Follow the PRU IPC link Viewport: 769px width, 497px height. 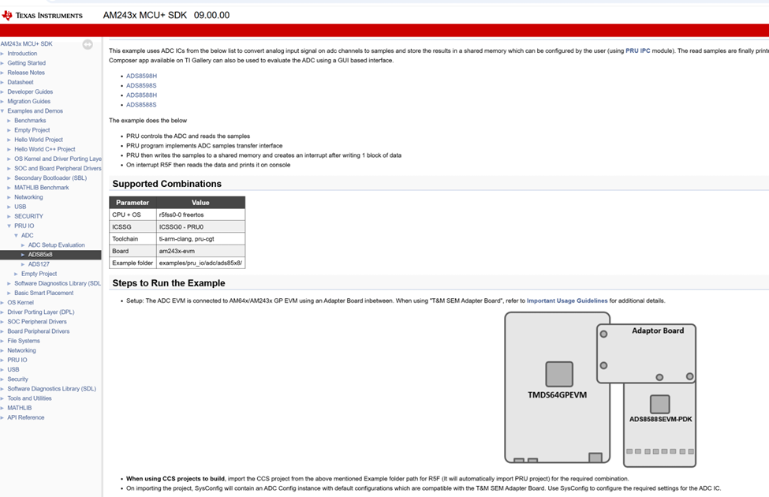[637, 51]
